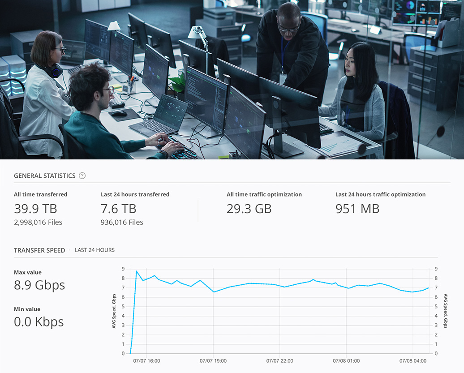Click the 951 MB optimization figure

pos(357,209)
